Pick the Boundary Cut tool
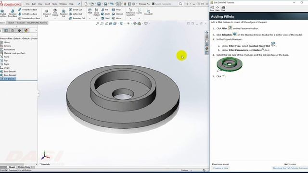This screenshot has width=308, height=173. coord(77,18)
